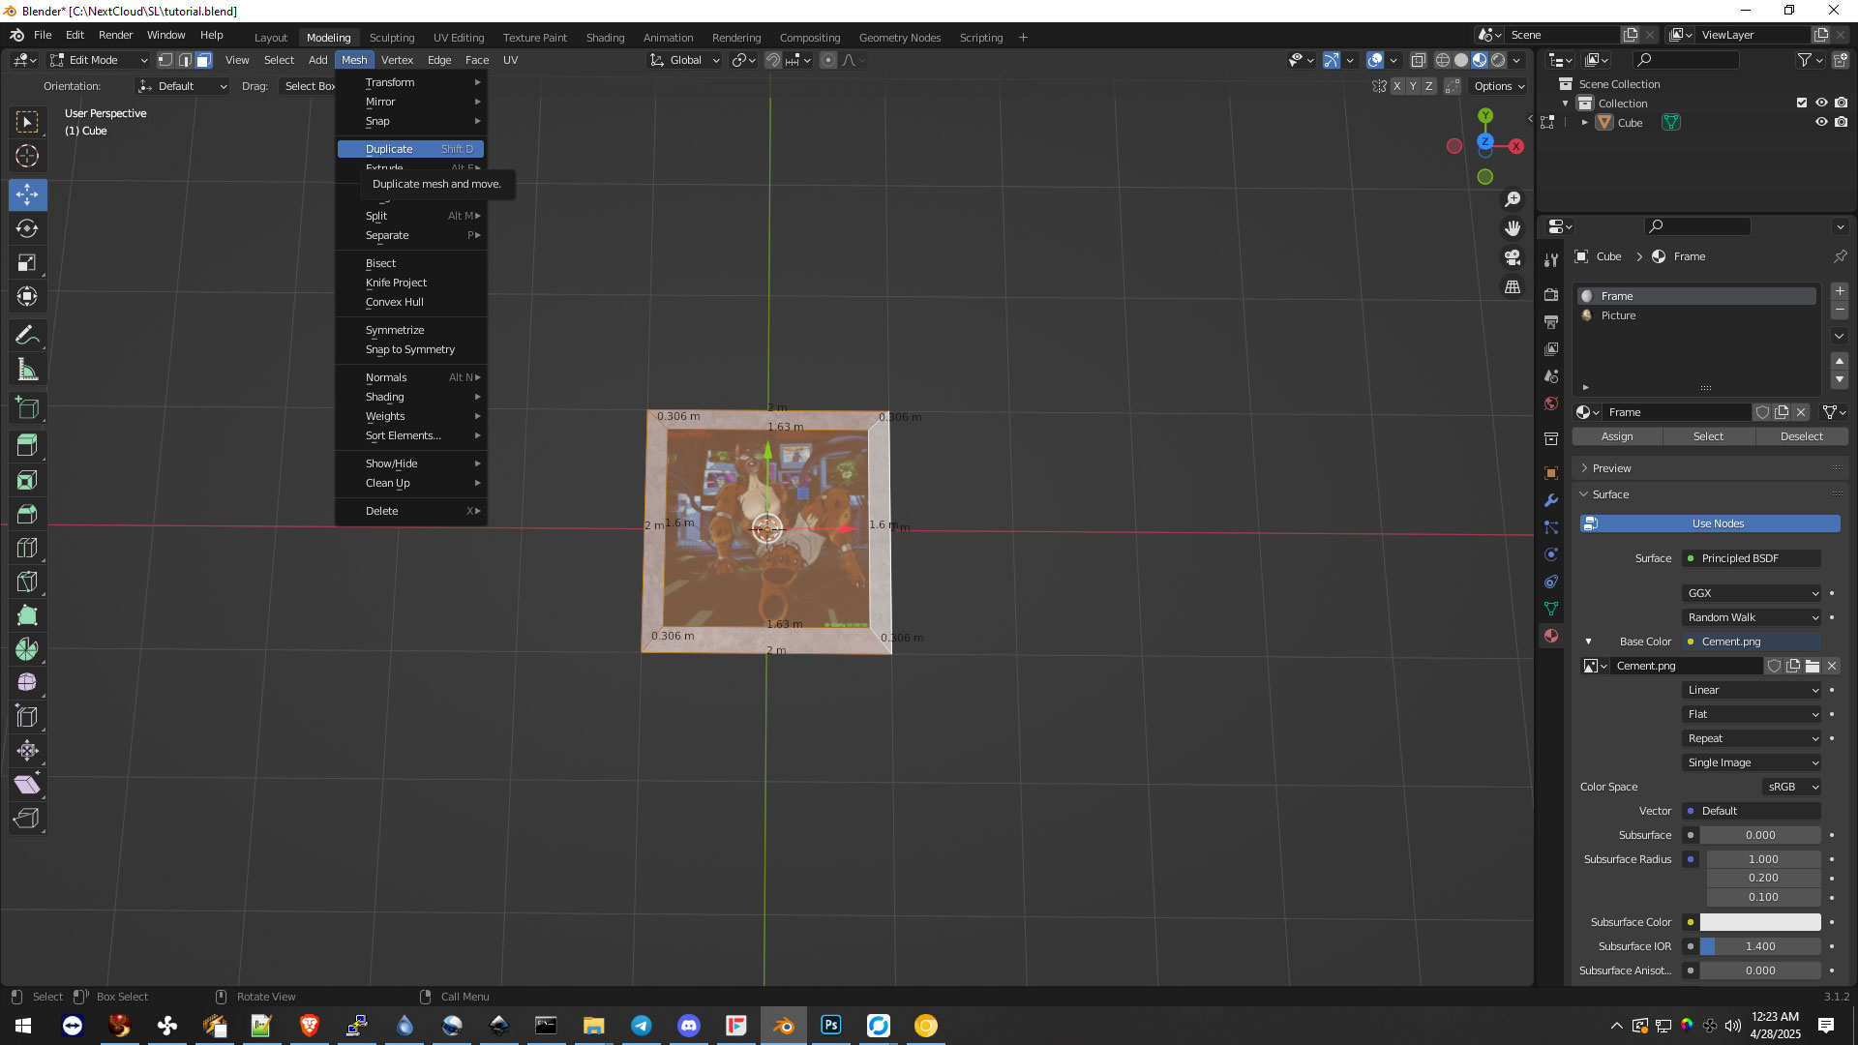Viewport: 1858px width, 1045px height.
Task: Click the zoom viewport magnifier icon
Action: 1512,199
